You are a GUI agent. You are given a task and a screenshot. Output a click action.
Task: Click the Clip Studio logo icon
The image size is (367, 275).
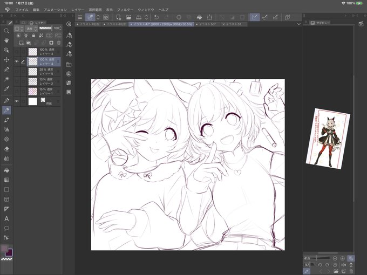8,10
